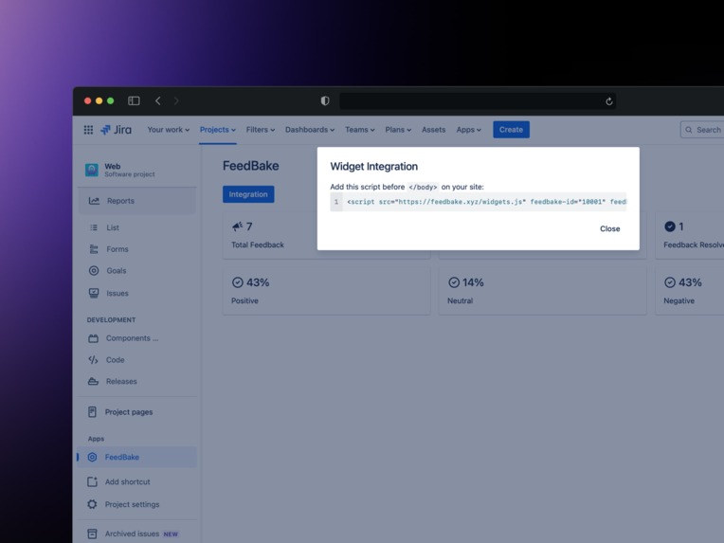
Task: Expand the Filters dropdown
Action: 261,130
